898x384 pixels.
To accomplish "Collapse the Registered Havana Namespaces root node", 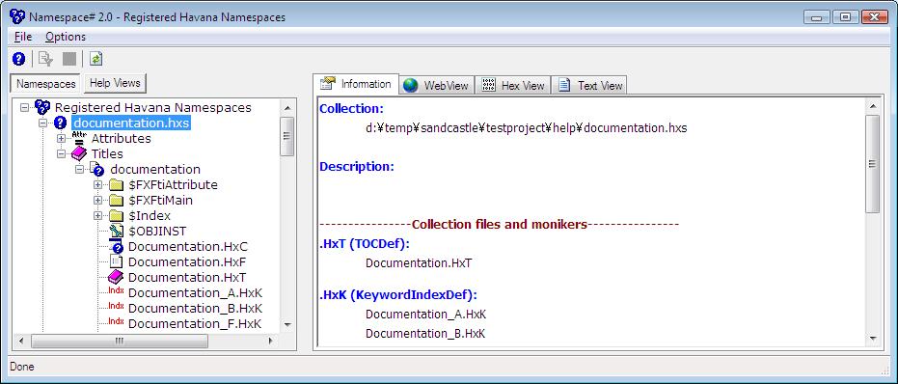I will (24, 107).
